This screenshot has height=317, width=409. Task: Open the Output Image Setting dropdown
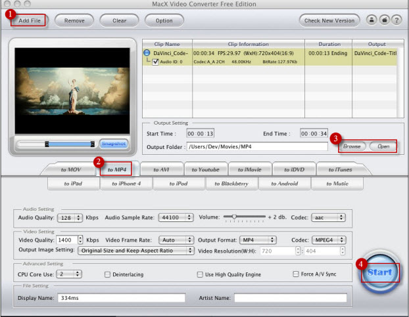pos(136,251)
